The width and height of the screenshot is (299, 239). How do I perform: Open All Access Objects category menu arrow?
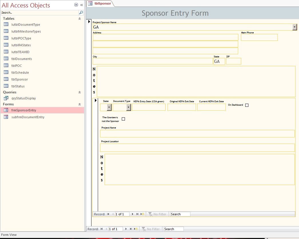pyautogui.click(x=76, y=5)
